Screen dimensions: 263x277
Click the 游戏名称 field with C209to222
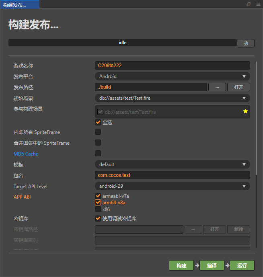point(173,66)
